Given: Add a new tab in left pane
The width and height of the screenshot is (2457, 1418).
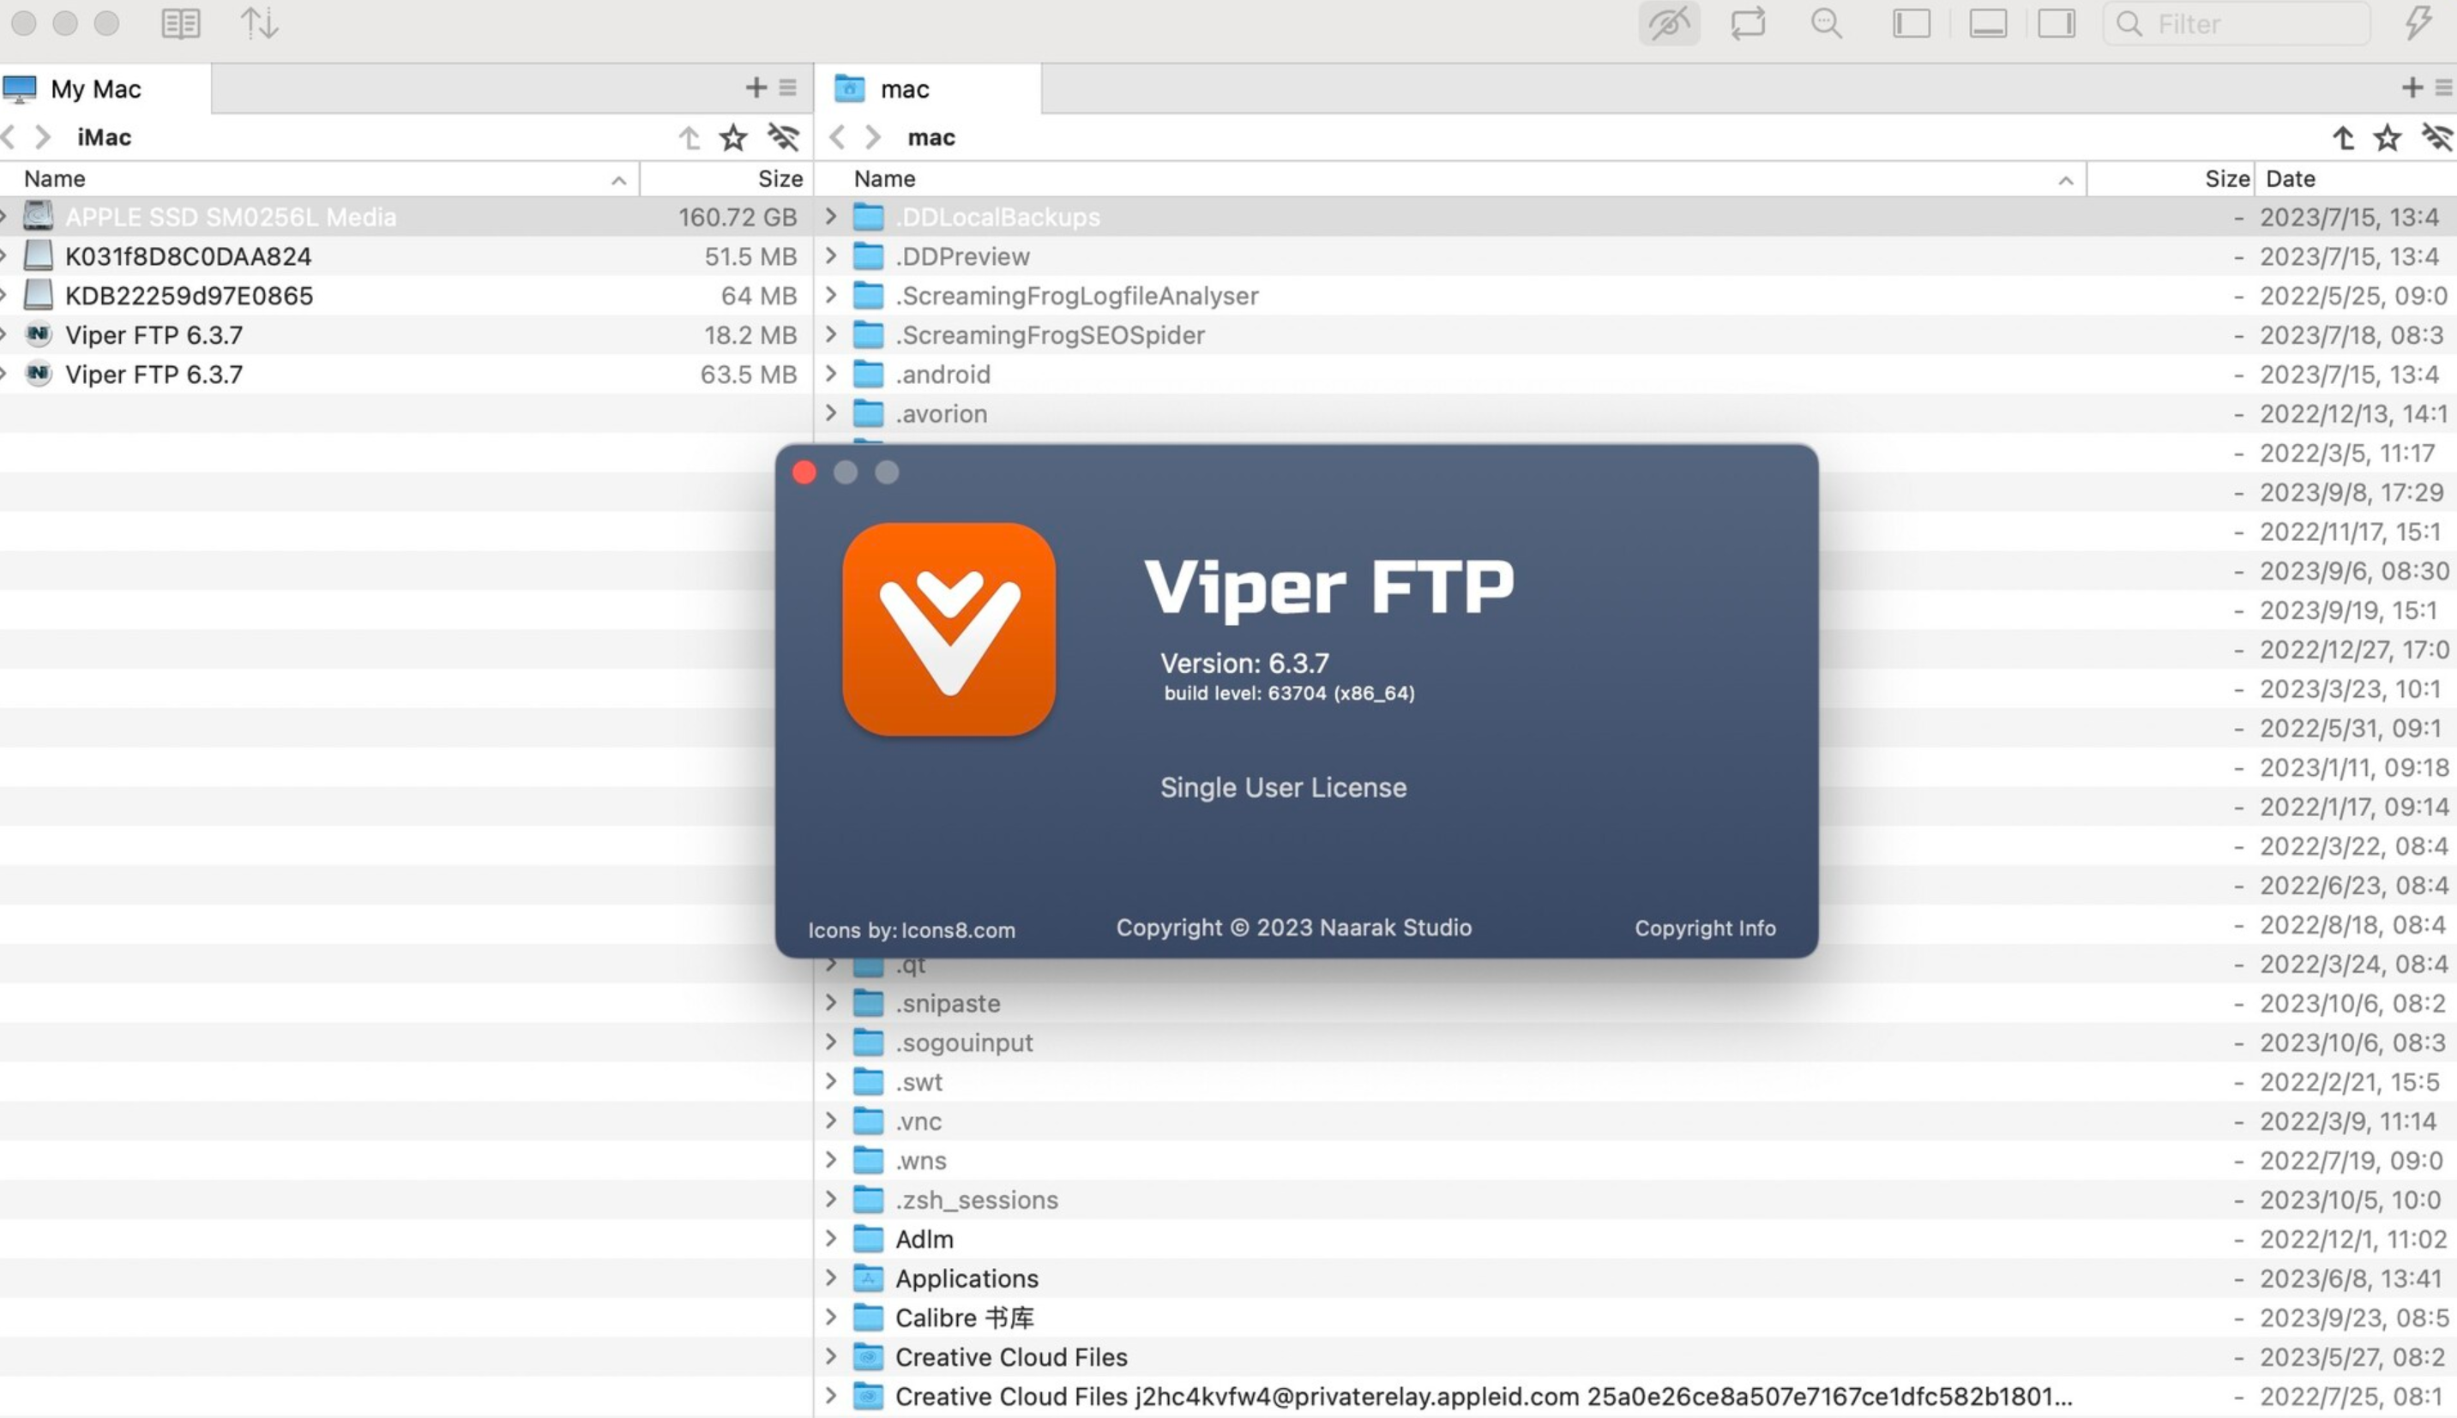Looking at the screenshot, I should 756,87.
